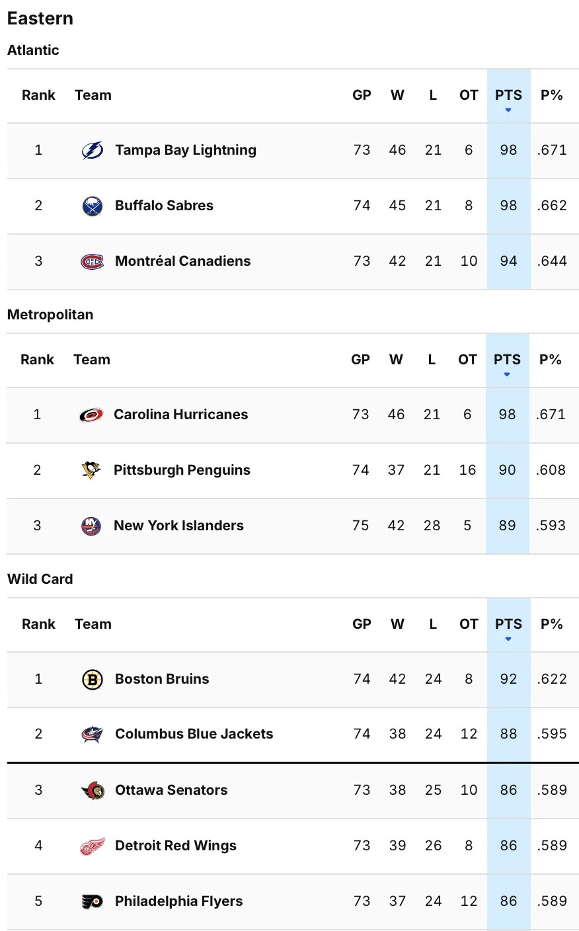This screenshot has width=579, height=931.
Task: Toggle PTS sort arrow in Metropolitan table
Action: pos(507,374)
